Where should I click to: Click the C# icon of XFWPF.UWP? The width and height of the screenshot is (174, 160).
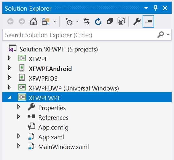[x=22, y=87]
